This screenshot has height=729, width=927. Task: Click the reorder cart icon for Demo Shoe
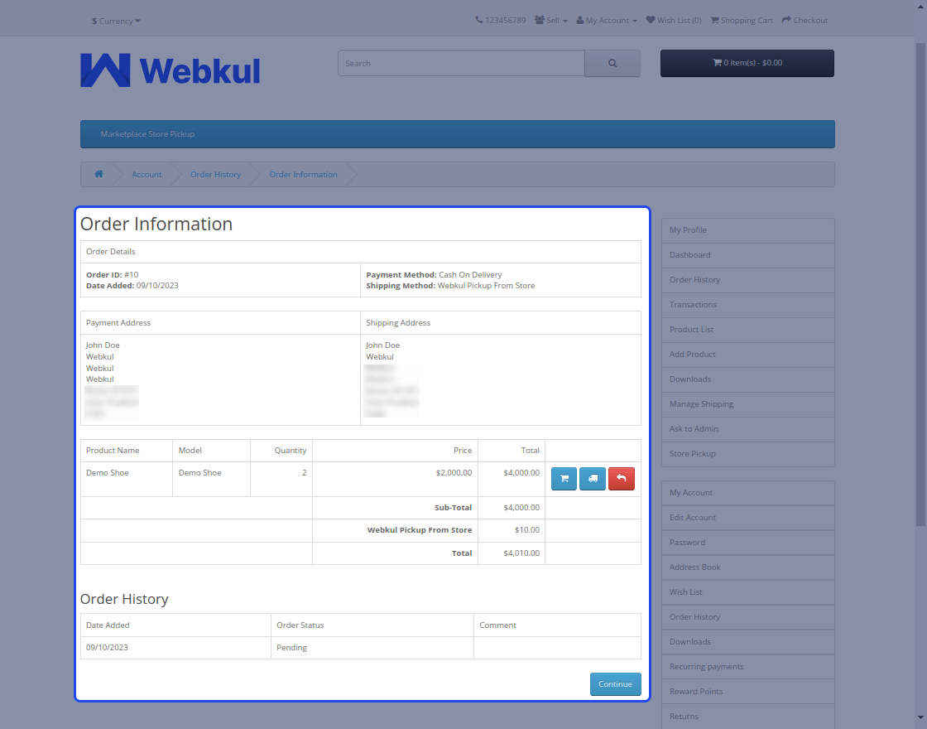(564, 479)
